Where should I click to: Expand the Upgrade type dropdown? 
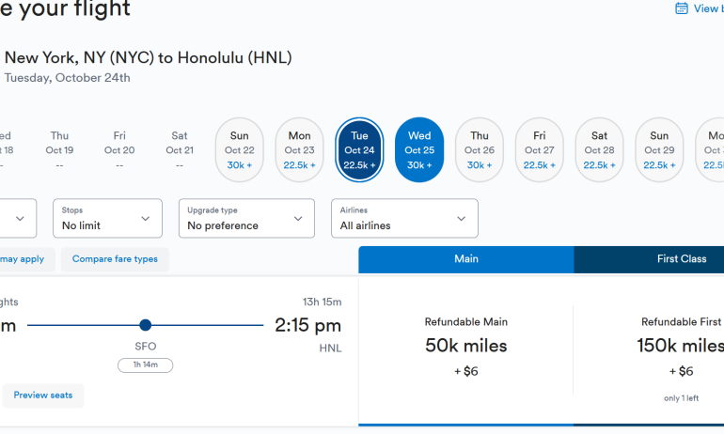tap(246, 218)
